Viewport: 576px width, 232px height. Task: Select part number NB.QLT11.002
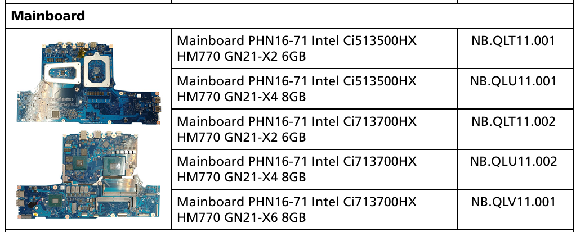pos(513,121)
